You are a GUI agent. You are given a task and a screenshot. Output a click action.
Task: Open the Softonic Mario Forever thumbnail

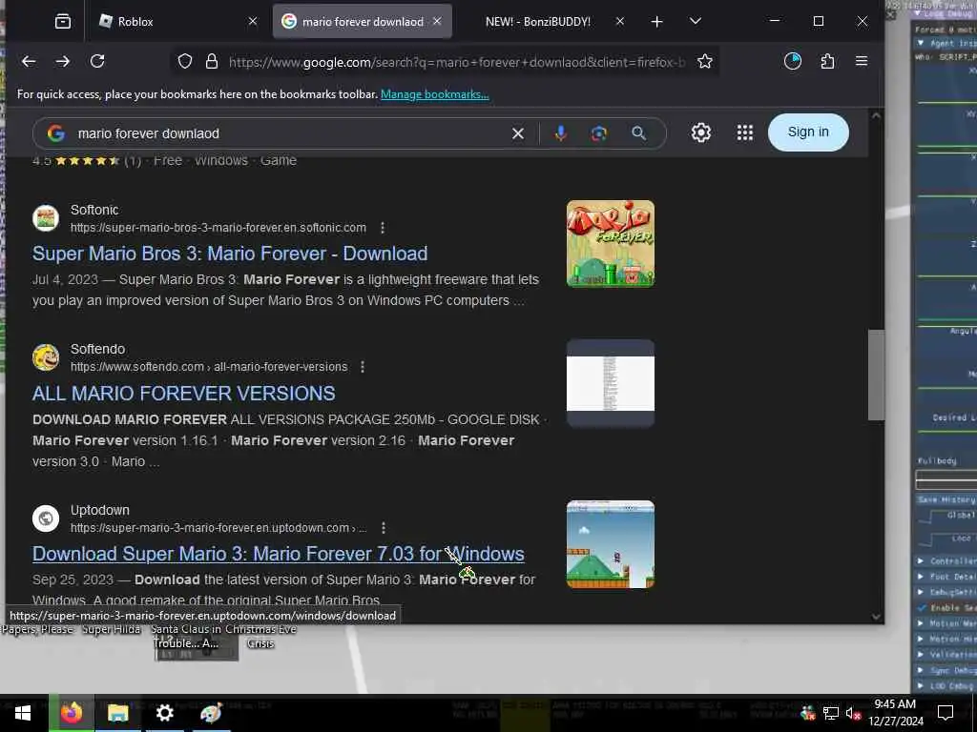click(x=611, y=243)
